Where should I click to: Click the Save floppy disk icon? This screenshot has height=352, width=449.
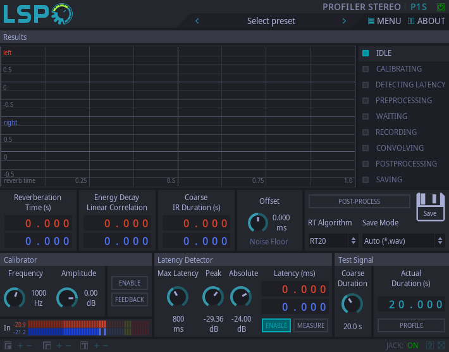[x=430, y=206]
